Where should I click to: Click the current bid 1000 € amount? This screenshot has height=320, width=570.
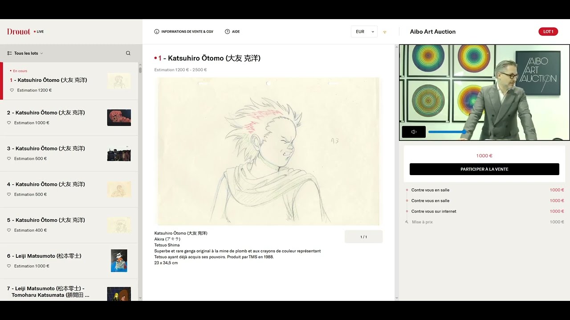[x=484, y=156]
